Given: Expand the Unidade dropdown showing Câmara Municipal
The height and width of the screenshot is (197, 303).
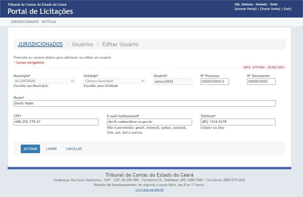Looking at the screenshot, I should click(114, 81).
